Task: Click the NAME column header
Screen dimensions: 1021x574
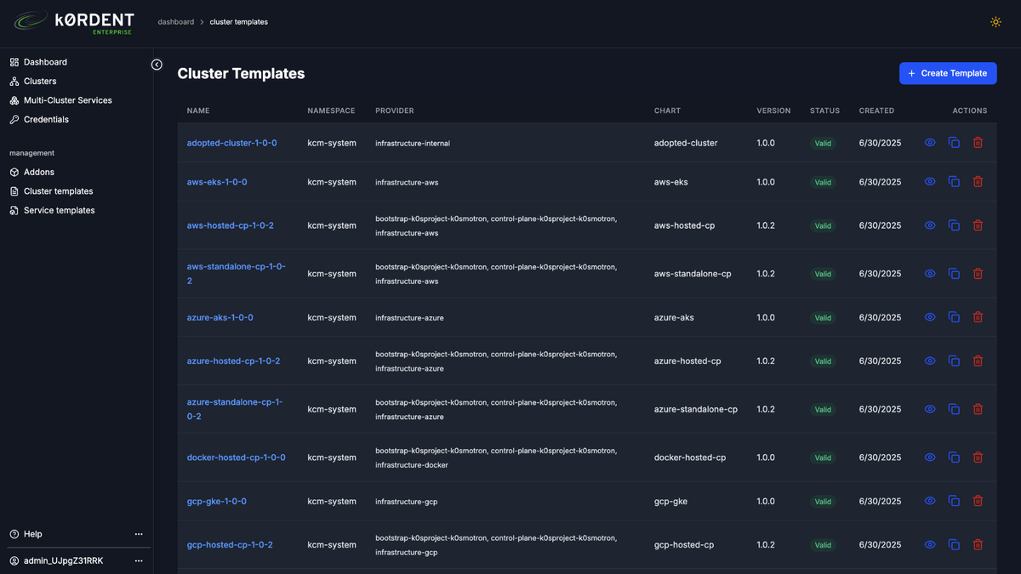Action: coord(198,111)
